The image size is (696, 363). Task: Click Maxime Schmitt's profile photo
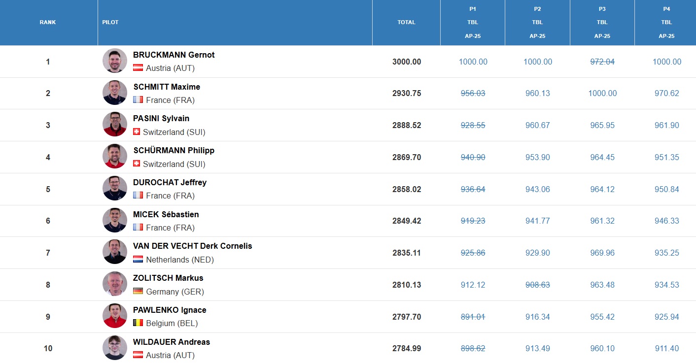click(x=115, y=93)
